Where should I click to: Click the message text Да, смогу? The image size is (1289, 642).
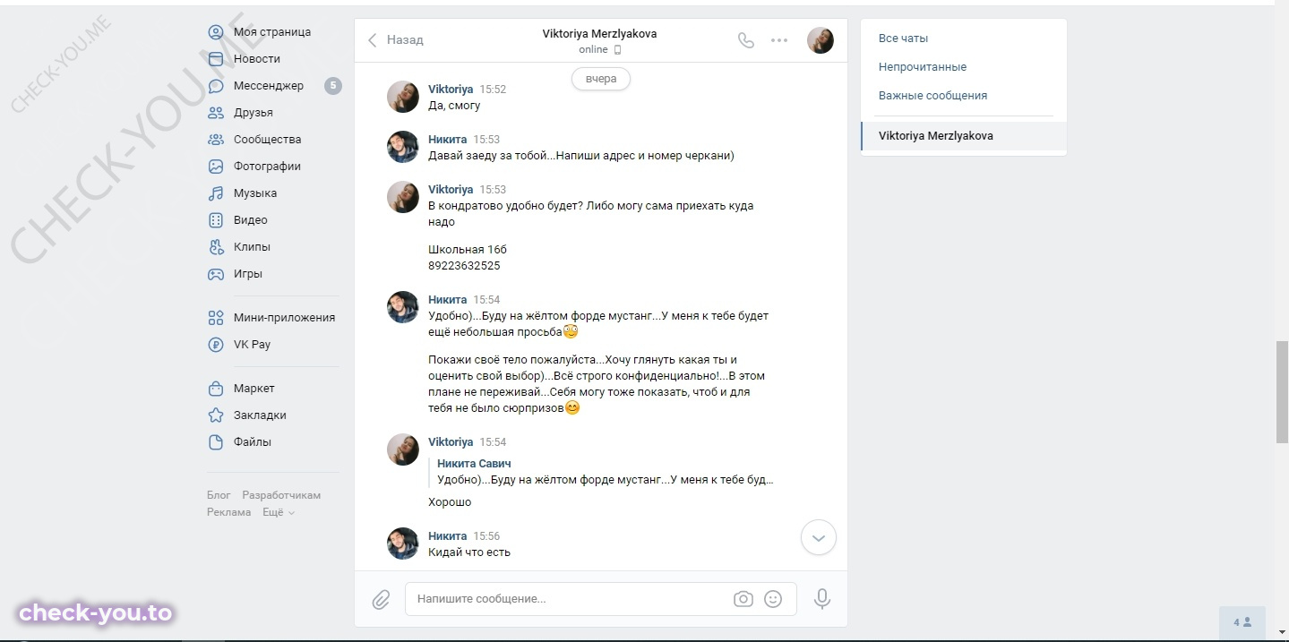tap(454, 106)
